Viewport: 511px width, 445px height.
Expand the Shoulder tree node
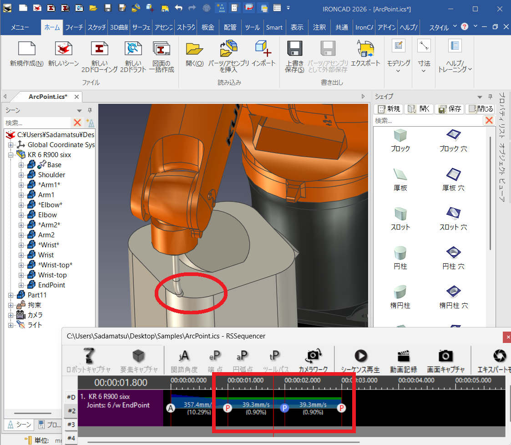(21, 175)
